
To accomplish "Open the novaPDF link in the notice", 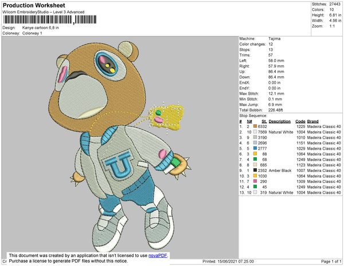I will coord(158,256).
